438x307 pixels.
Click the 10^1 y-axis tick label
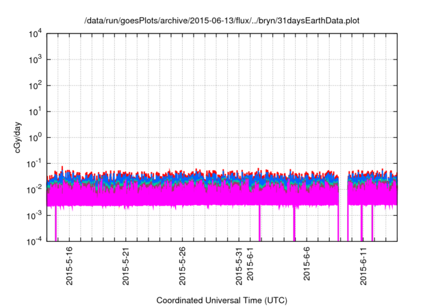click(35, 112)
